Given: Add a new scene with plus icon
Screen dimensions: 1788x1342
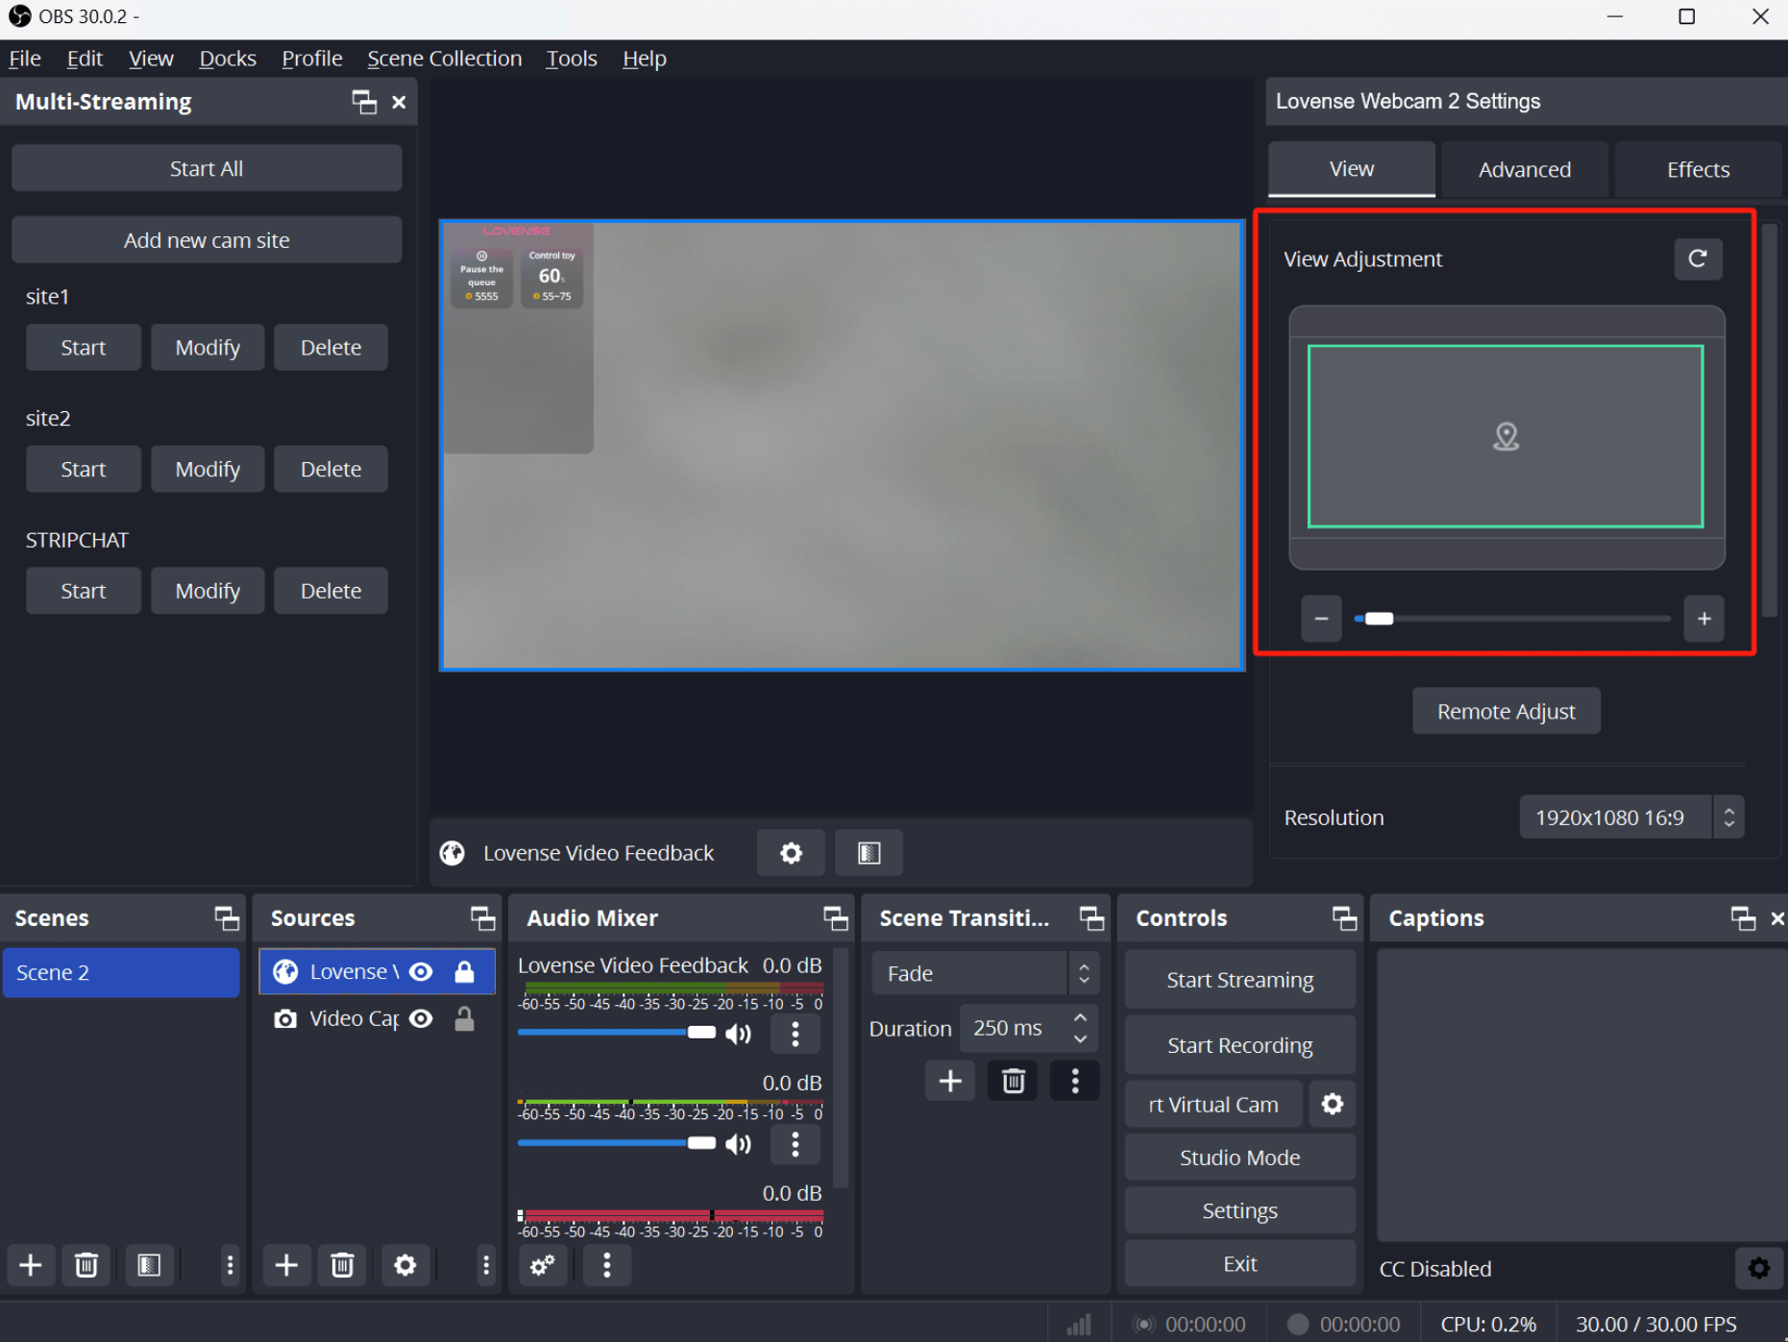Looking at the screenshot, I should pos(31,1265).
